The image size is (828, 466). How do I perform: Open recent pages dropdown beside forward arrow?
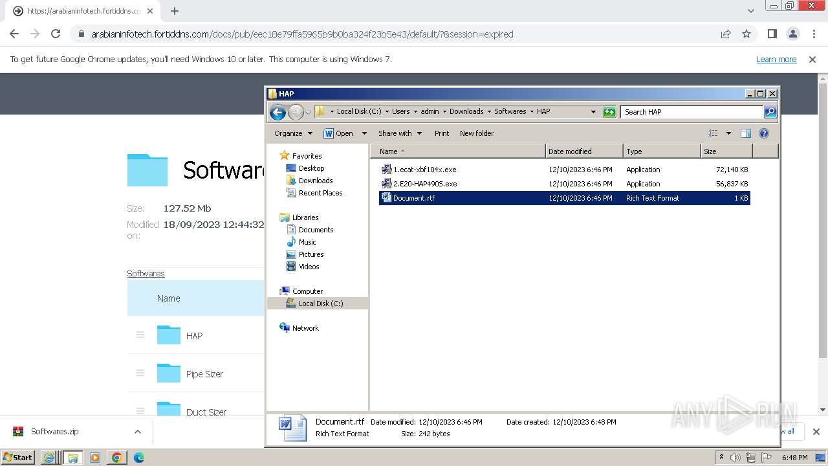click(x=309, y=112)
